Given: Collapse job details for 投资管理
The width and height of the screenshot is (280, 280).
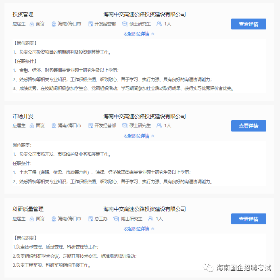Looking at the screenshot, I should (x=139, y=34).
